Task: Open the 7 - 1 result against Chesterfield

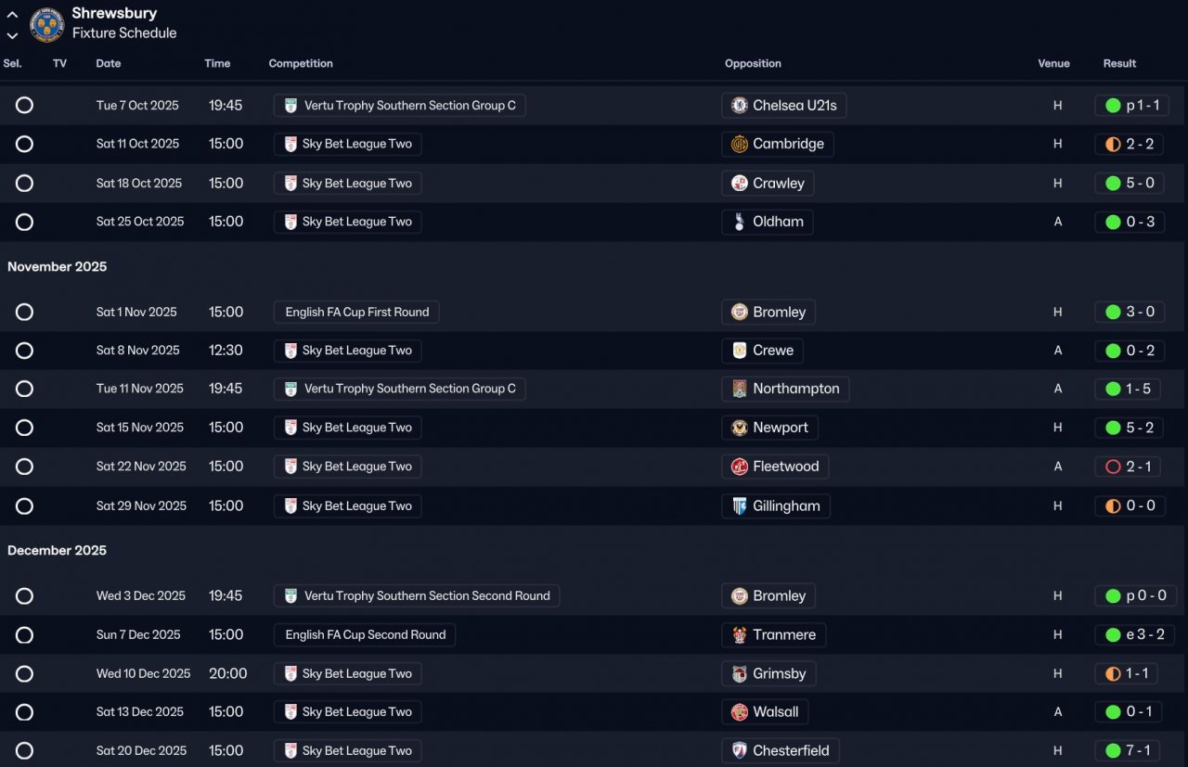Action: click(x=1130, y=751)
